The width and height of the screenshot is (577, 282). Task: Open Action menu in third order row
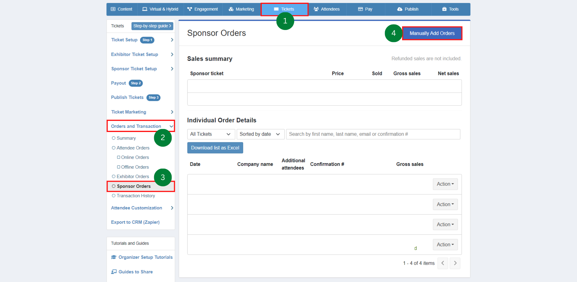445,225
